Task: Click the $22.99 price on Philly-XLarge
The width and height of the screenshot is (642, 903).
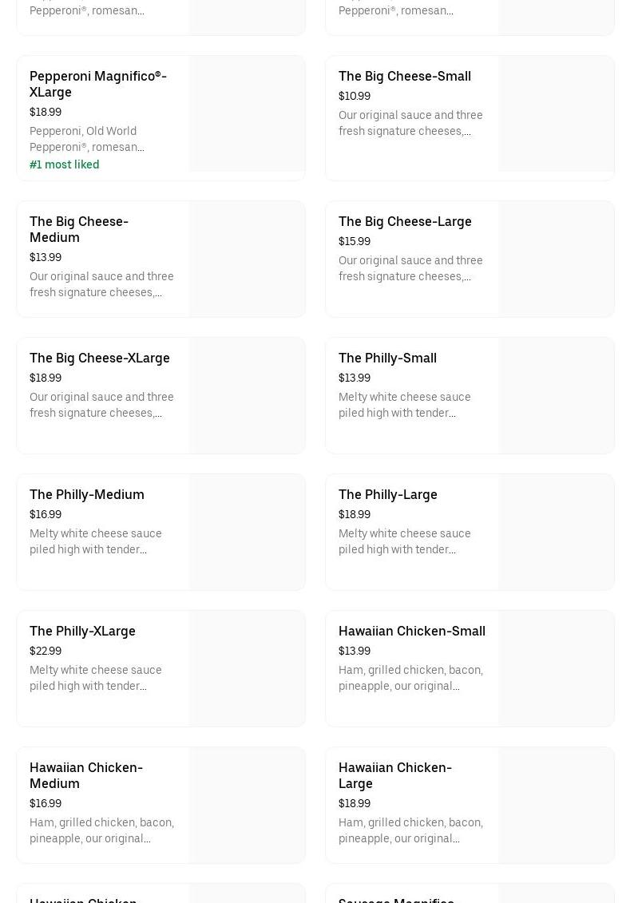Action: coord(46,652)
